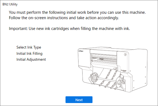This screenshot has height=106, width=158.
Task: Click the media roll shaft bar
Action: coord(106,79)
